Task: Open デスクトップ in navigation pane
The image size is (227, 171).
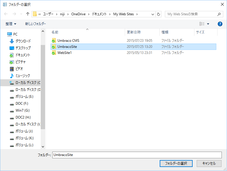Action: click(20, 48)
